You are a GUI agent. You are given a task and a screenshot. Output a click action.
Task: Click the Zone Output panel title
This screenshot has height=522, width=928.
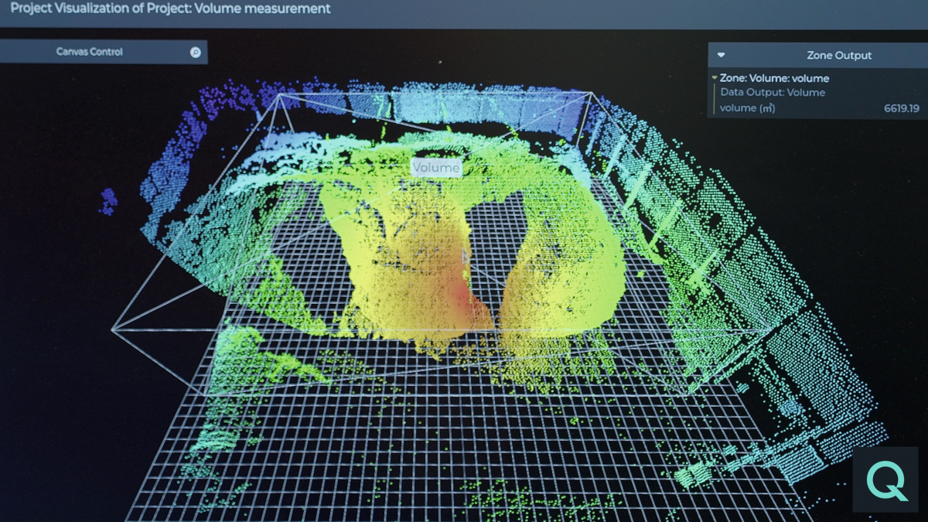tap(840, 55)
